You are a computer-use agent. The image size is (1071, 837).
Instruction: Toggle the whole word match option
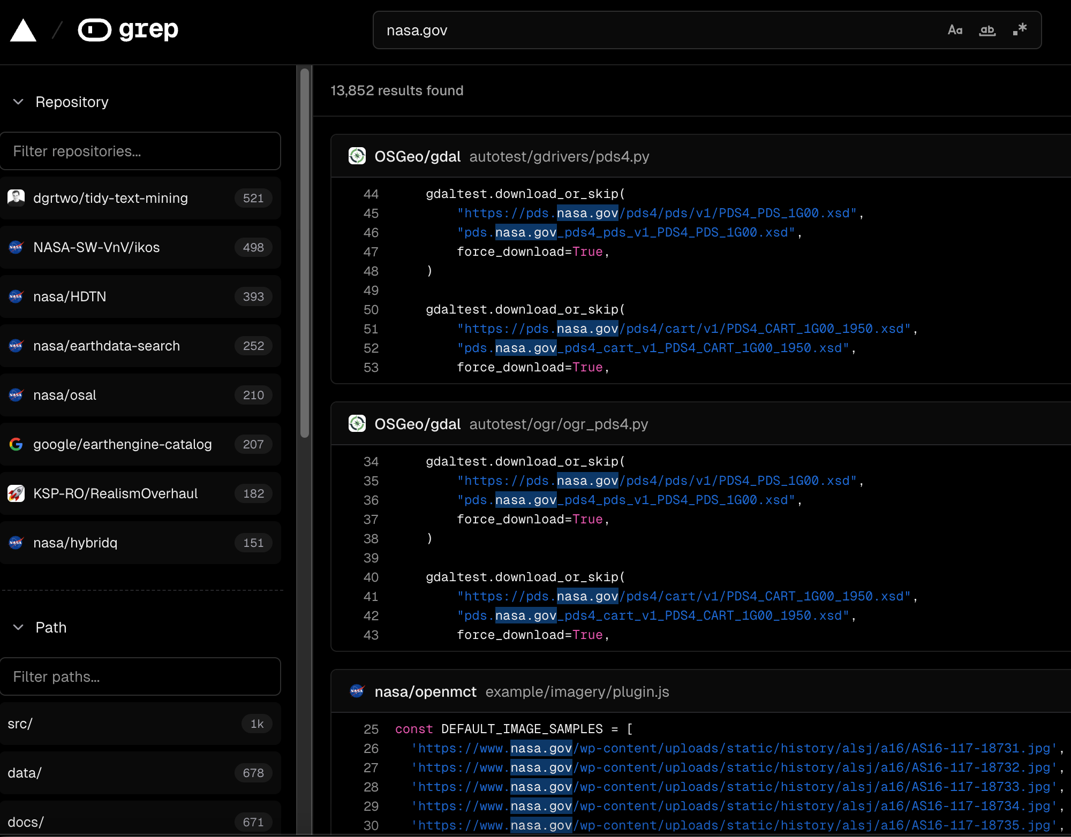pyautogui.click(x=987, y=30)
